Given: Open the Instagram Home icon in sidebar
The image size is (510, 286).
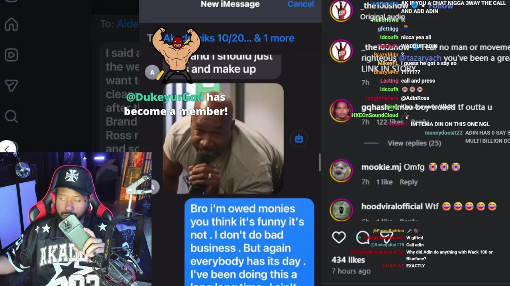Looking at the screenshot, I should pyautogui.click(x=11, y=24).
